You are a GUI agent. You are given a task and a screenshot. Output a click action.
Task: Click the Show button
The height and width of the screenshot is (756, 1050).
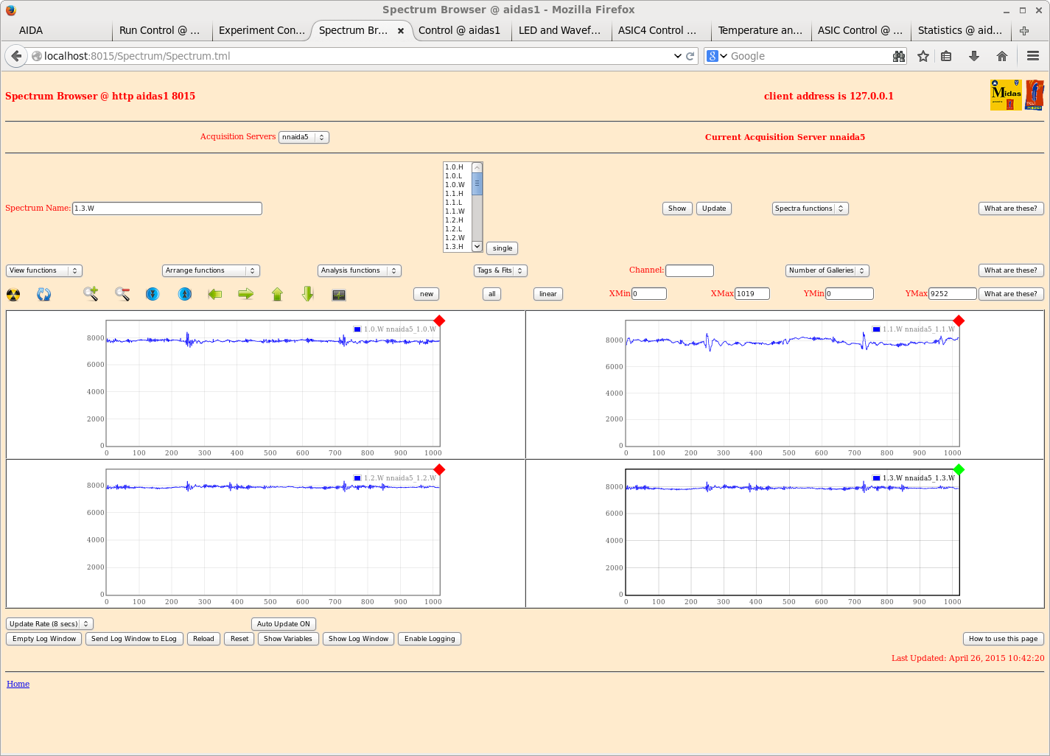click(x=677, y=209)
